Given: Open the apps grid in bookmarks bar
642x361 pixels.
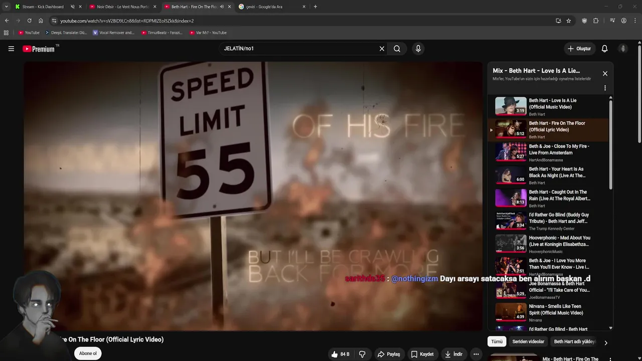Looking at the screenshot, I should pos(6,33).
